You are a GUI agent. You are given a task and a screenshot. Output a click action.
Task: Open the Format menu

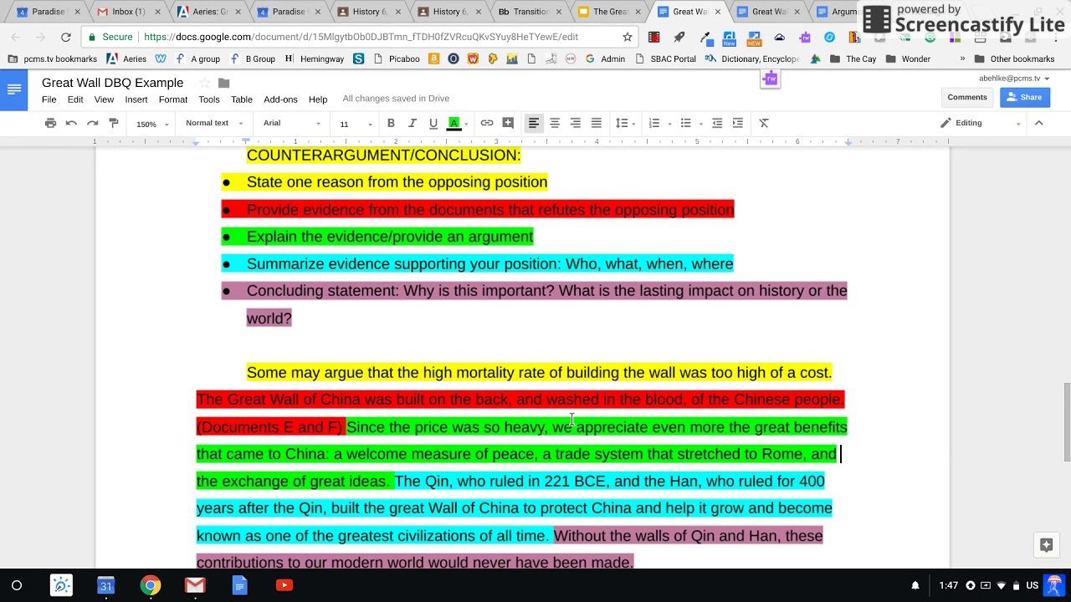pos(173,99)
